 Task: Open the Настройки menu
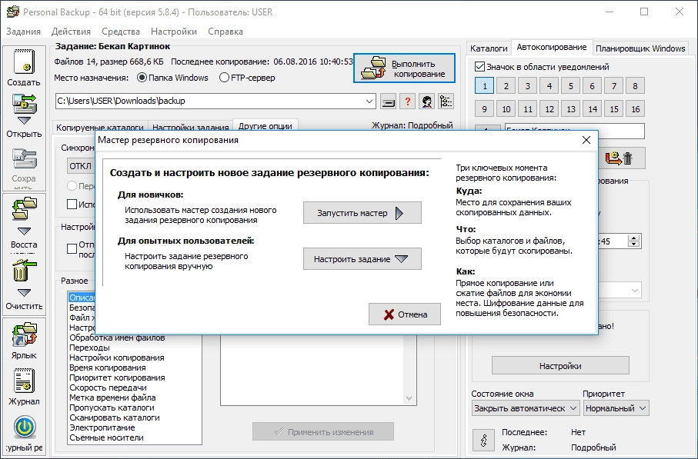tap(174, 32)
